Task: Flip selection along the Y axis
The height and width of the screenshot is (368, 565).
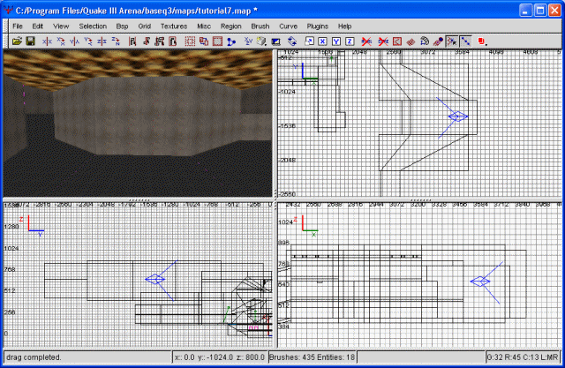Action: point(74,41)
